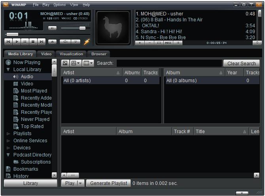
Task: Switch to the Browser tab
Action: coord(99,54)
